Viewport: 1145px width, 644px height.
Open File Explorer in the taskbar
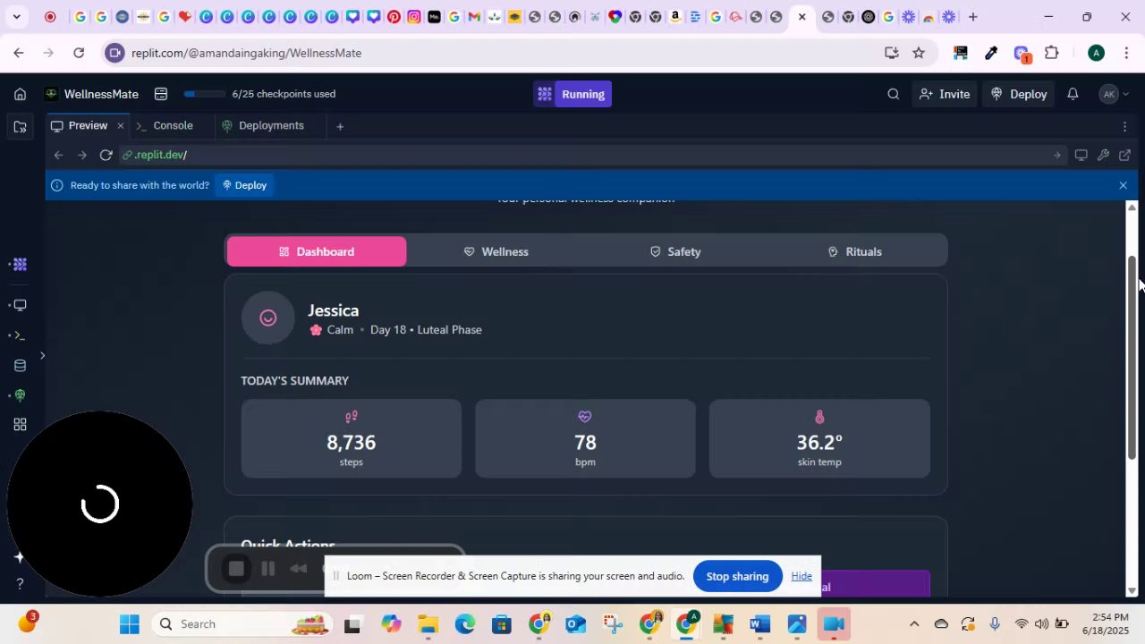(428, 623)
